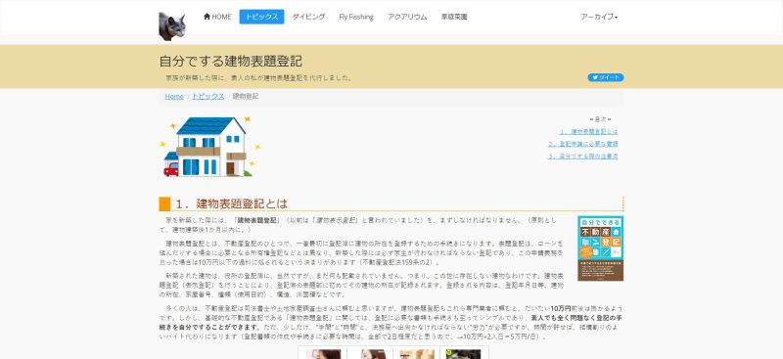Image resolution: width=783 pixels, height=359 pixels.
Task: Open the 不動産登記 book cover thumbnail
Action: pos(600,248)
